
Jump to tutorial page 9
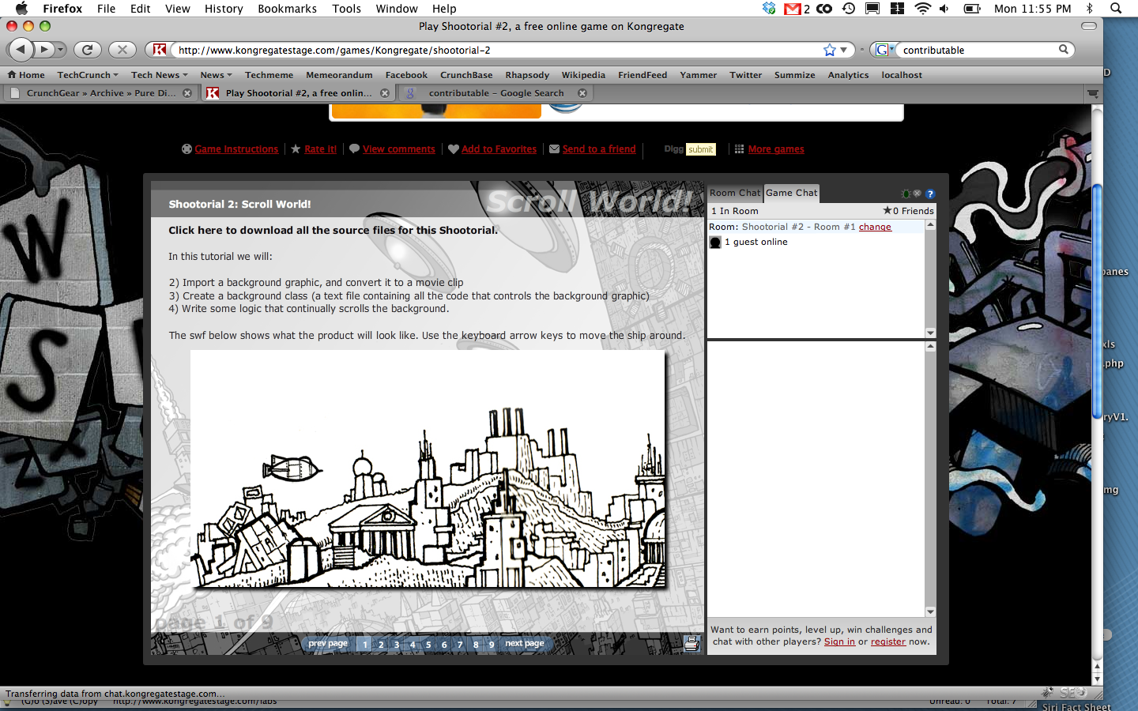click(492, 645)
